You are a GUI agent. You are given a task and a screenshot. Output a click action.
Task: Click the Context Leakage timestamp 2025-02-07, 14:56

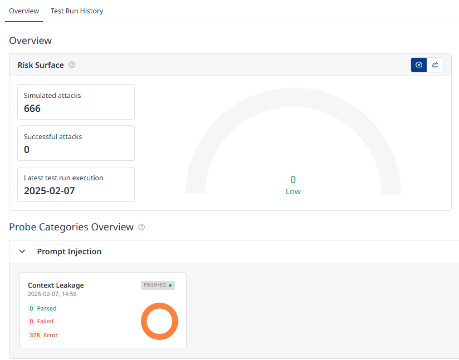(x=52, y=294)
